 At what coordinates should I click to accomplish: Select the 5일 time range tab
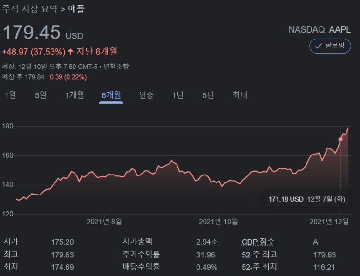tap(41, 95)
